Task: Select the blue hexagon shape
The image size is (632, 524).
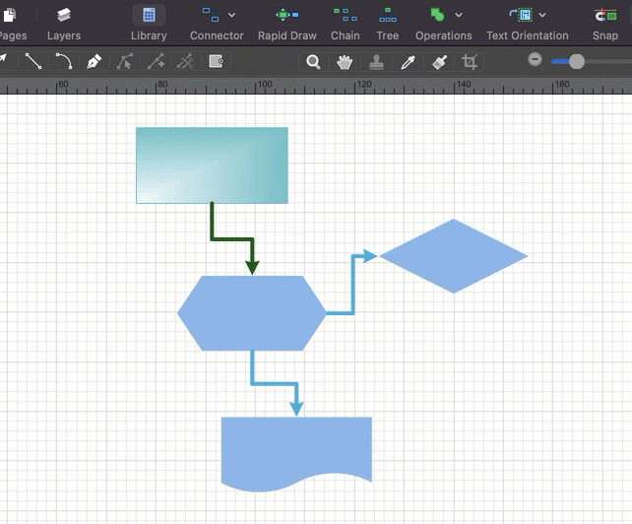Action: (252, 313)
